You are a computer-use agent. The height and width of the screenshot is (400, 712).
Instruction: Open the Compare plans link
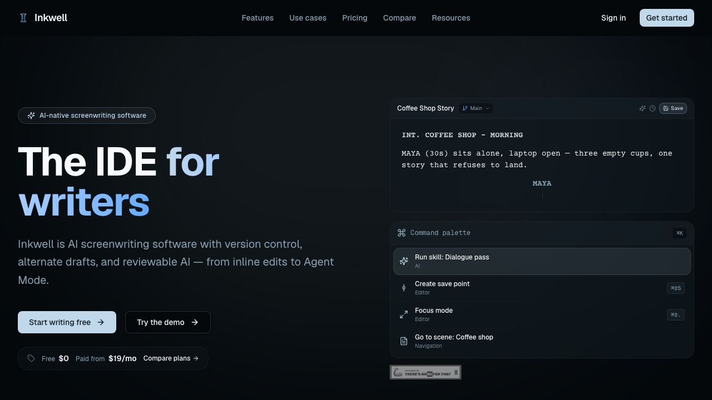tap(171, 358)
